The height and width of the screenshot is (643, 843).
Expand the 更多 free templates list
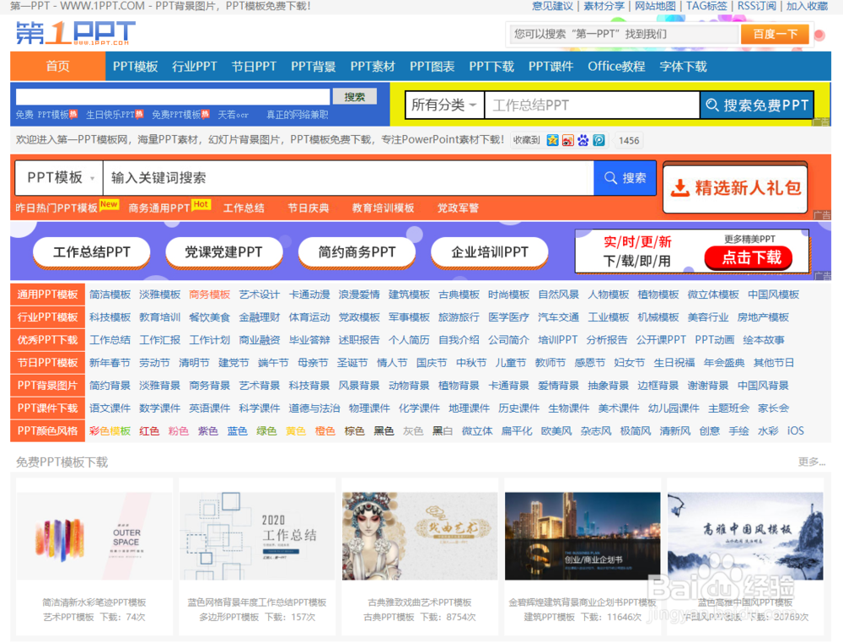coord(812,462)
